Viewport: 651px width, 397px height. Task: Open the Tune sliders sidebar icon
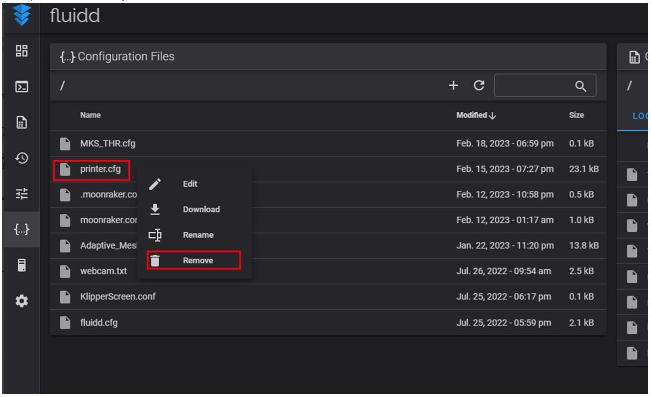click(21, 194)
